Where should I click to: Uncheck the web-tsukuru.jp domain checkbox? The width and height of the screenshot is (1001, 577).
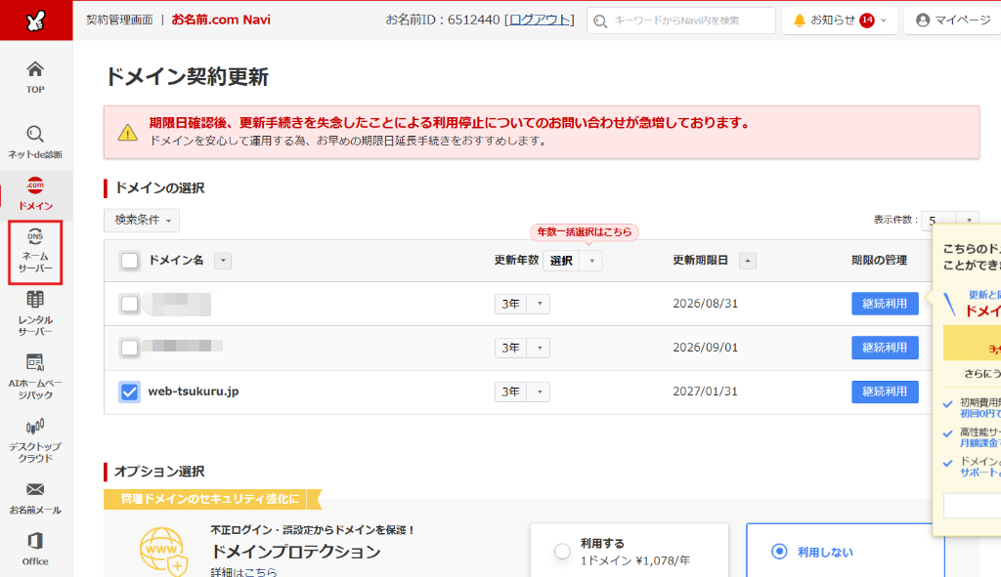pos(129,392)
